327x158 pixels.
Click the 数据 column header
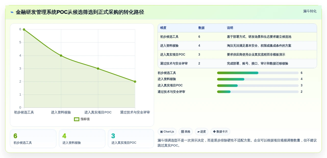[202, 28]
